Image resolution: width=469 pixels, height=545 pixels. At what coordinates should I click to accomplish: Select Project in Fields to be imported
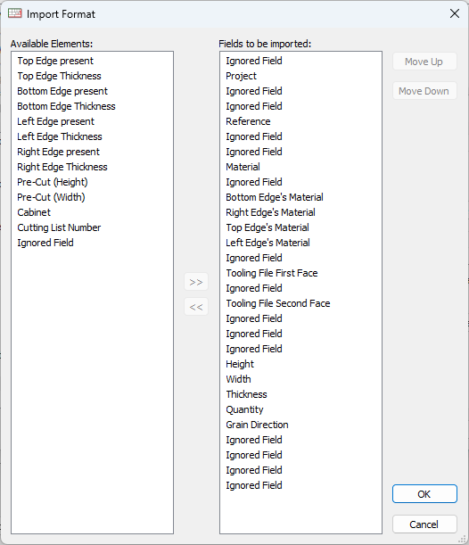point(241,76)
